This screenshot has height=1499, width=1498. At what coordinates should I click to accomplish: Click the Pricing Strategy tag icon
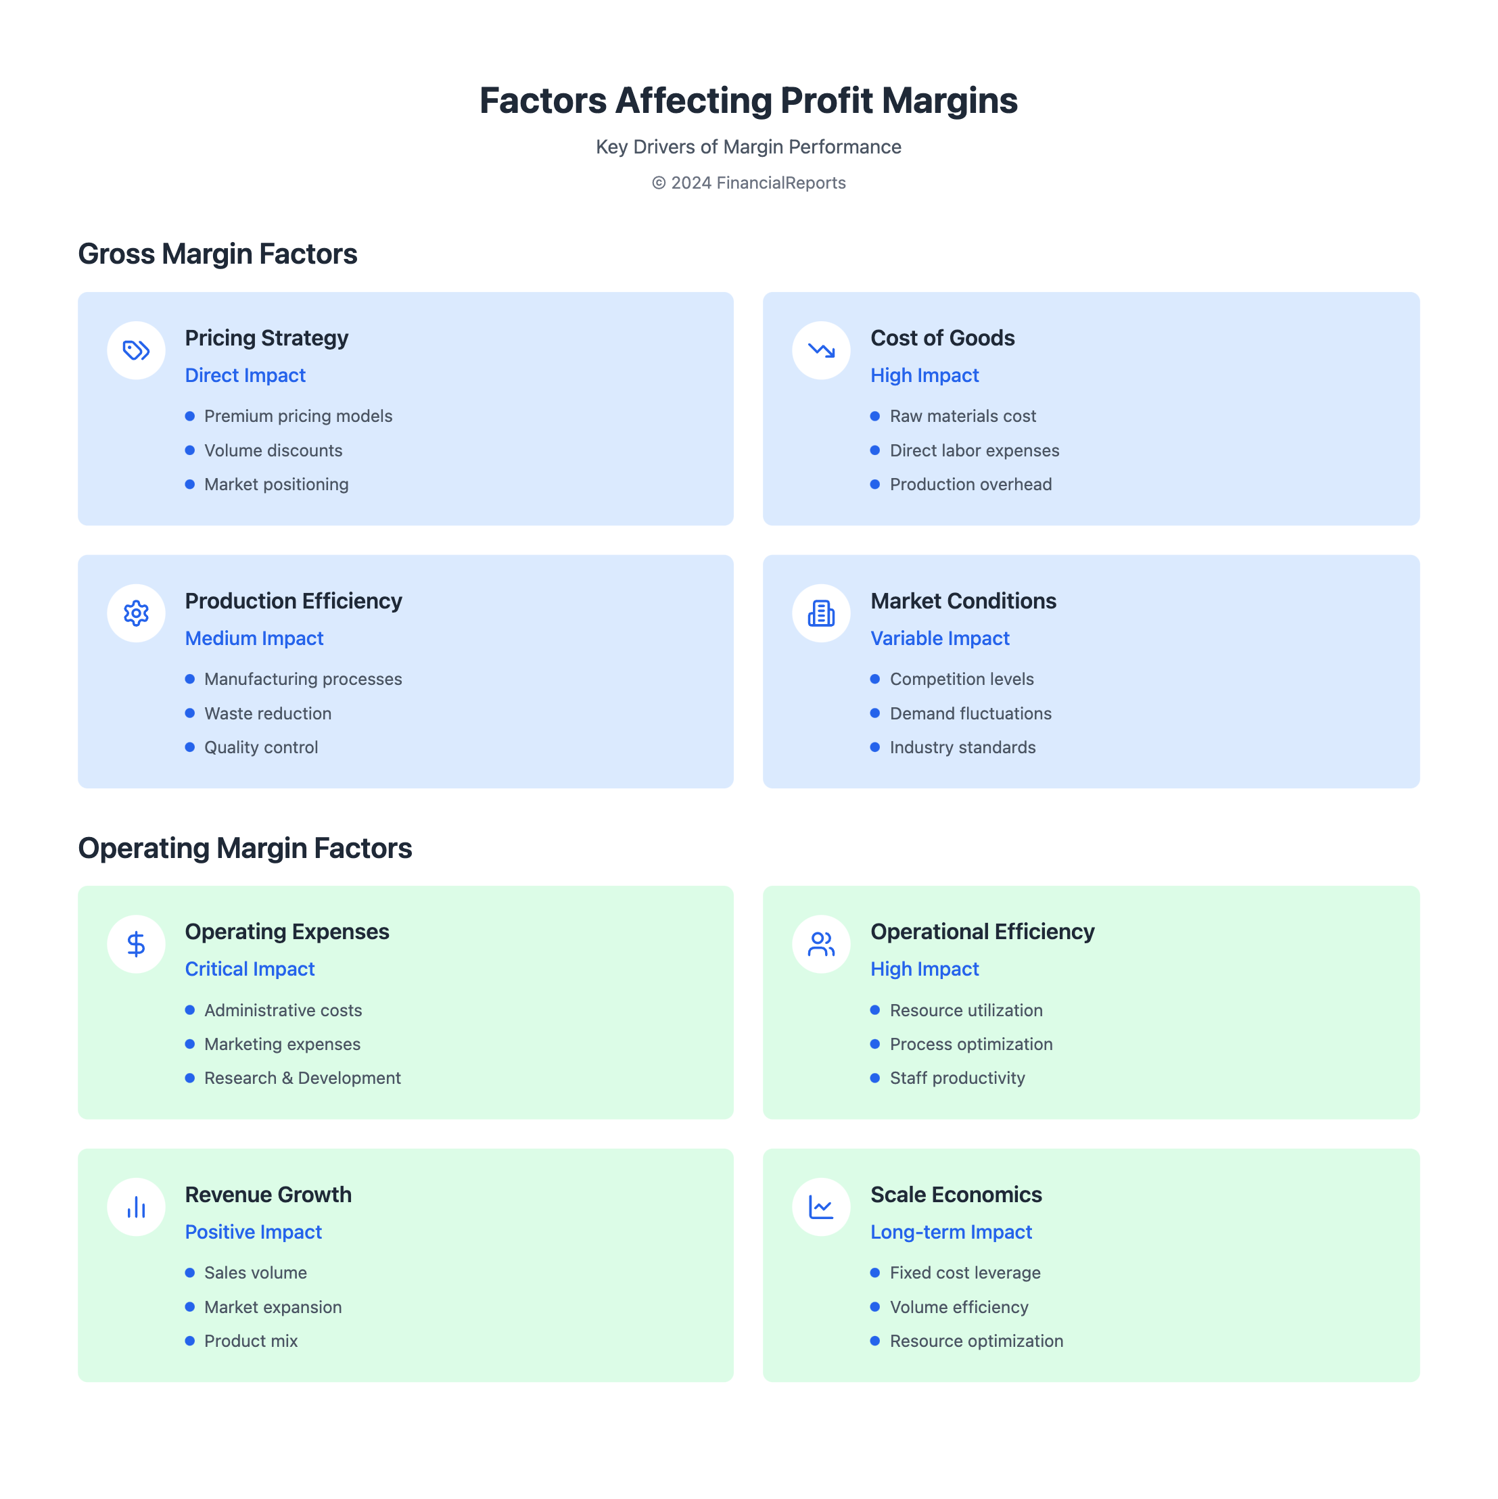point(136,351)
